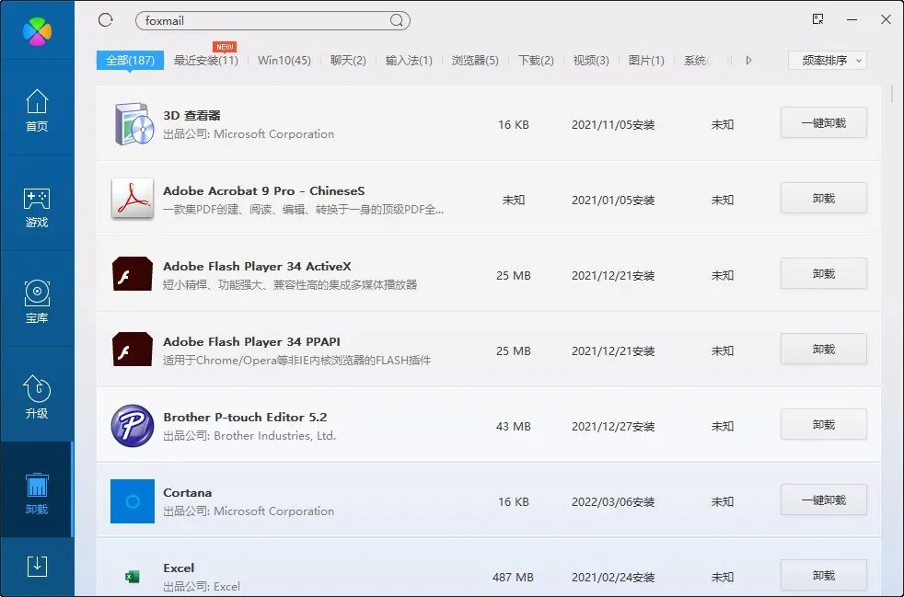The image size is (904, 597).
Task: Switch to 图片(1) tab
Action: point(646,61)
